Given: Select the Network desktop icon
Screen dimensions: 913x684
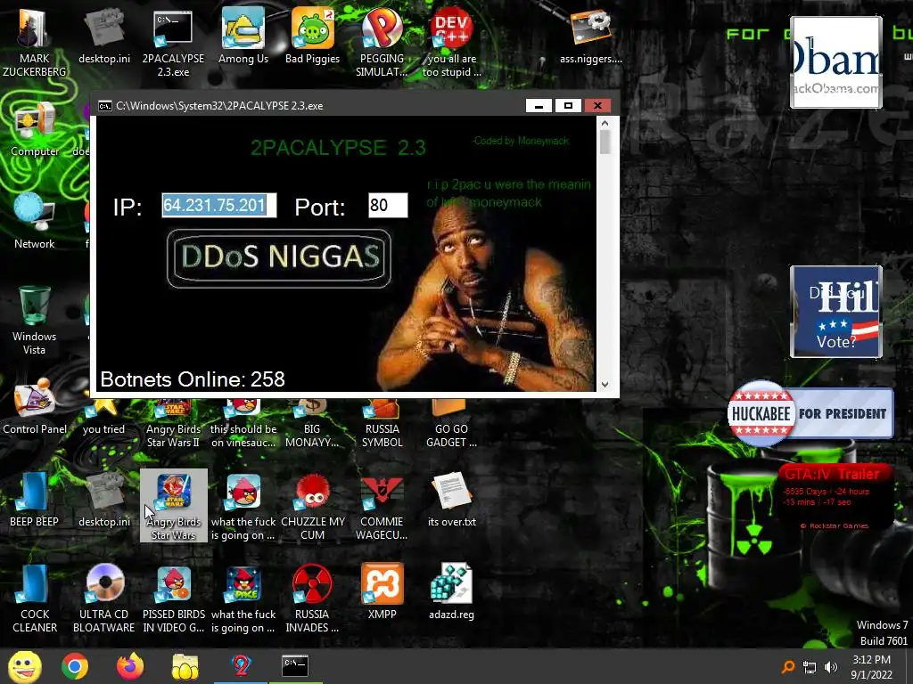Looking at the screenshot, I should pos(35,222).
